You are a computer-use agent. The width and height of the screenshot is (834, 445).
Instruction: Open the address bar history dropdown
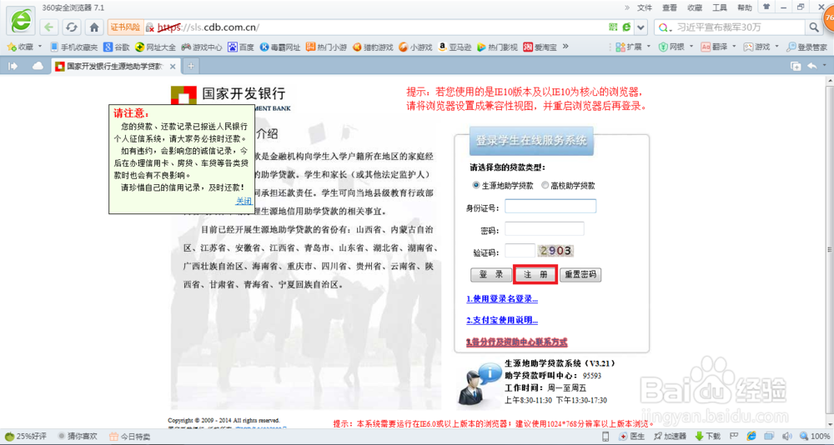pyautogui.click(x=641, y=27)
